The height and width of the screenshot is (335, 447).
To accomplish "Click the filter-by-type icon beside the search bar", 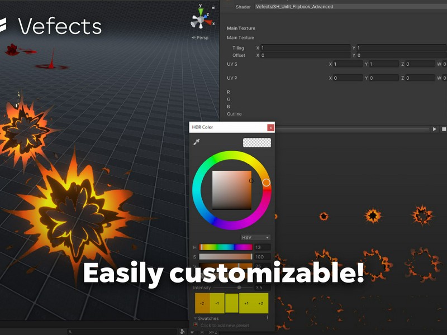I will pos(183,332).
